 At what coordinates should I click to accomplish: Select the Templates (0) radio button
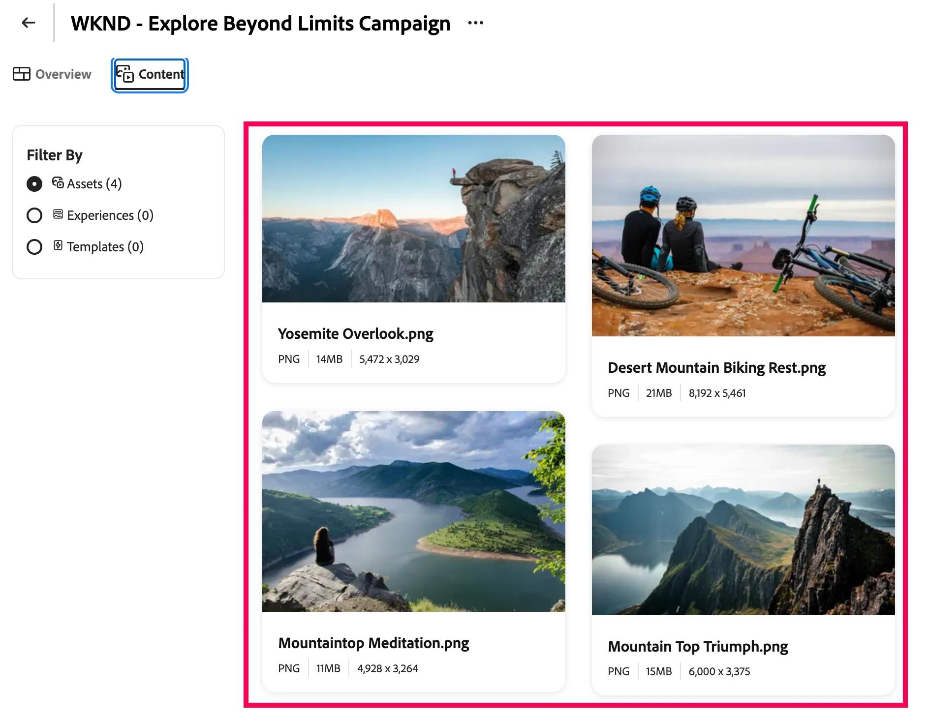click(34, 247)
